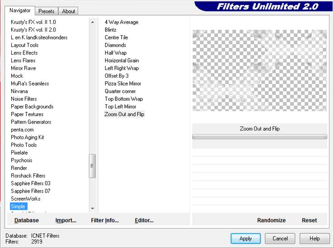Click Import... to add filters
Viewport: 334px width, 248px height.
(66, 220)
